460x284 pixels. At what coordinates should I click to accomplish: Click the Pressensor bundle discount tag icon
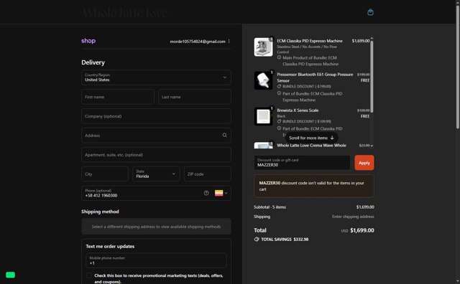tap(279, 86)
